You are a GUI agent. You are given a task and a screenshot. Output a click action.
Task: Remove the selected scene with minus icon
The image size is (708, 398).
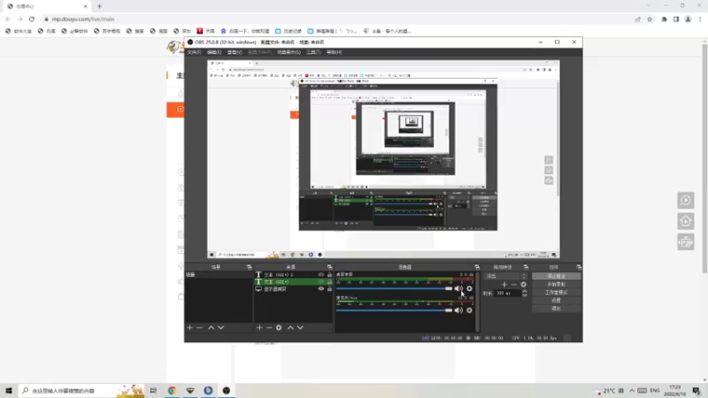pyautogui.click(x=200, y=327)
